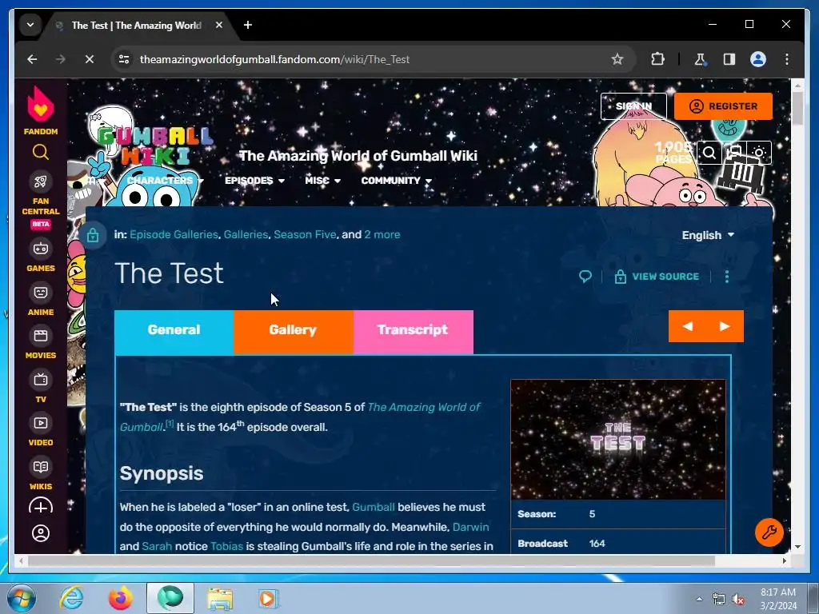
Task: Open the Gumball character link in synopsis
Action: coord(374,507)
